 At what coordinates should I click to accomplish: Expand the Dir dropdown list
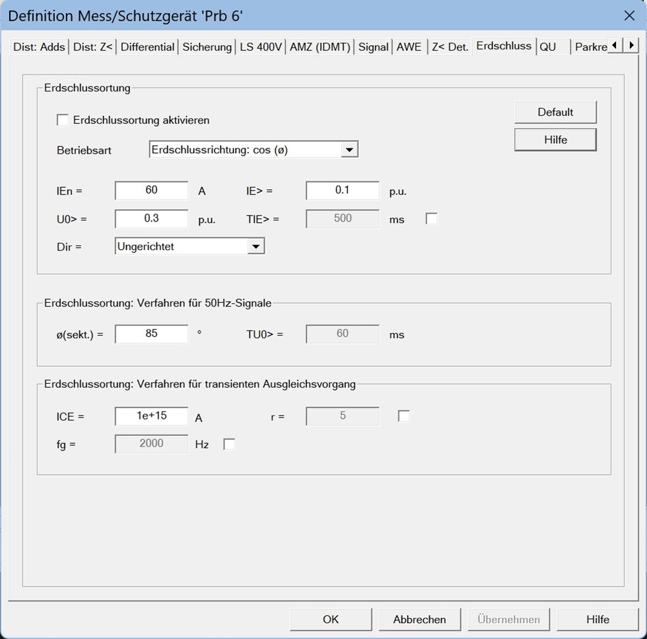[x=255, y=247]
